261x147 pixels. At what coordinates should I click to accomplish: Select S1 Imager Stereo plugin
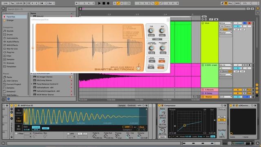tap(44, 77)
